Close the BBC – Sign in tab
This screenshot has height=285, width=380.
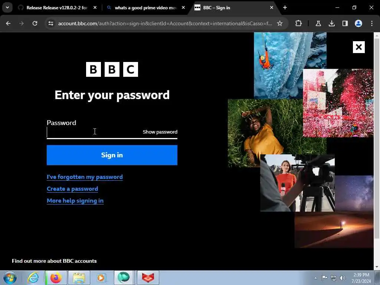point(271,7)
